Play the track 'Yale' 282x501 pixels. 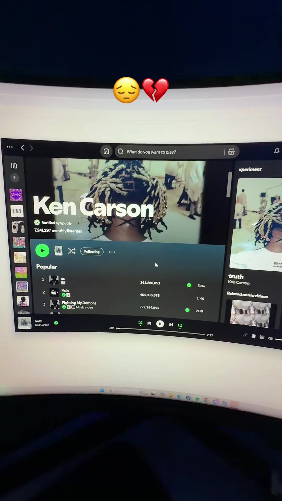pos(65,291)
